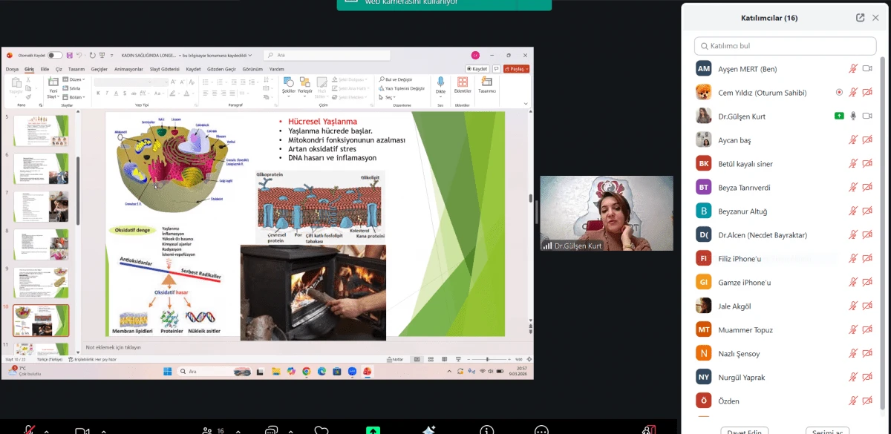The height and width of the screenshot is (434, 891).
Task: Click Chrome icon in Windows taskbar
Action: point(306,371)
